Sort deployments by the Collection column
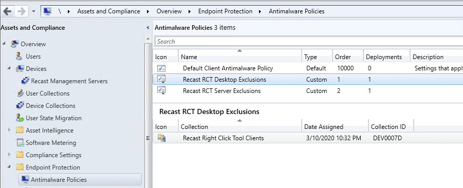 point(240,126)
